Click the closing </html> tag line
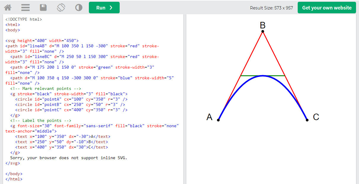This screenshot has width=359, height=184. pyautogui.click(x=14, y=179)
